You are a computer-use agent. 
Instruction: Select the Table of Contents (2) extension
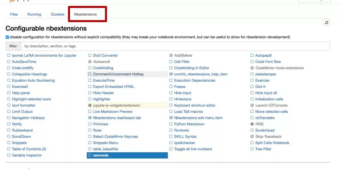[29, 149]
